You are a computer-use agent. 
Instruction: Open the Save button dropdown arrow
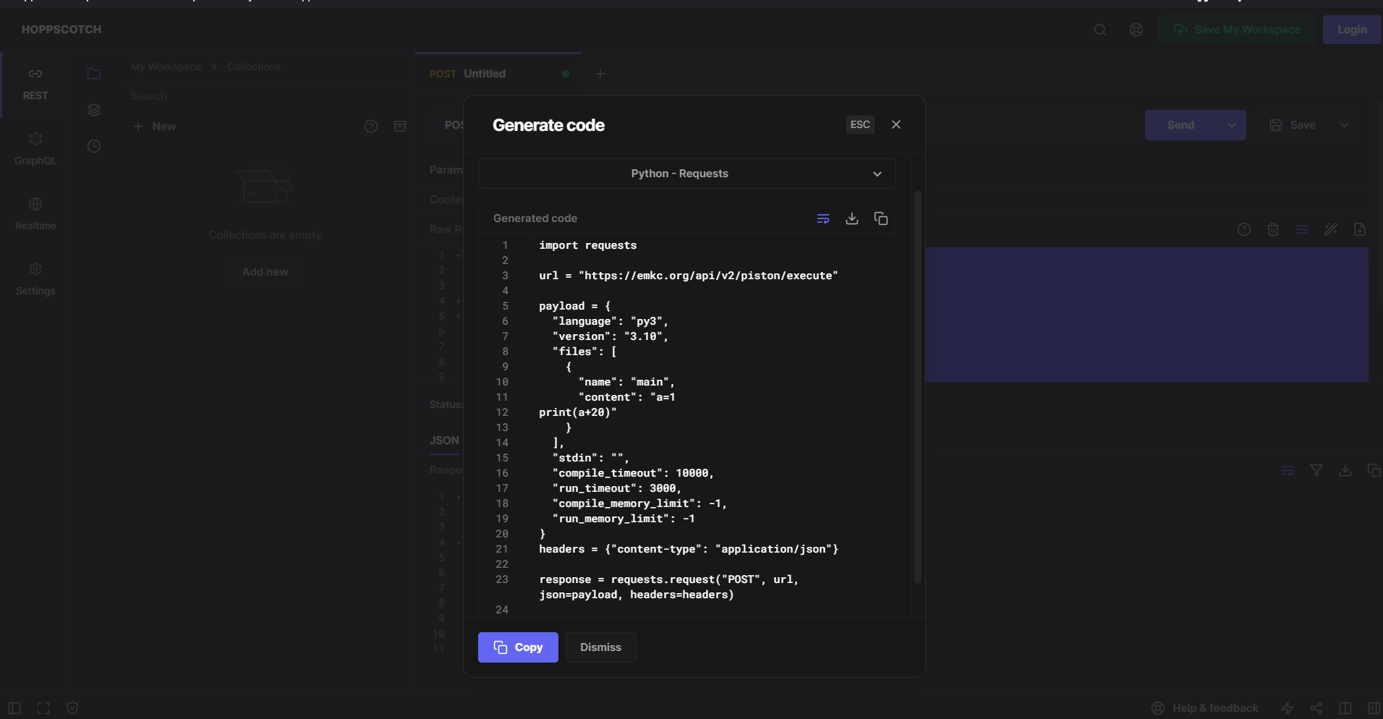[1344, 124]
